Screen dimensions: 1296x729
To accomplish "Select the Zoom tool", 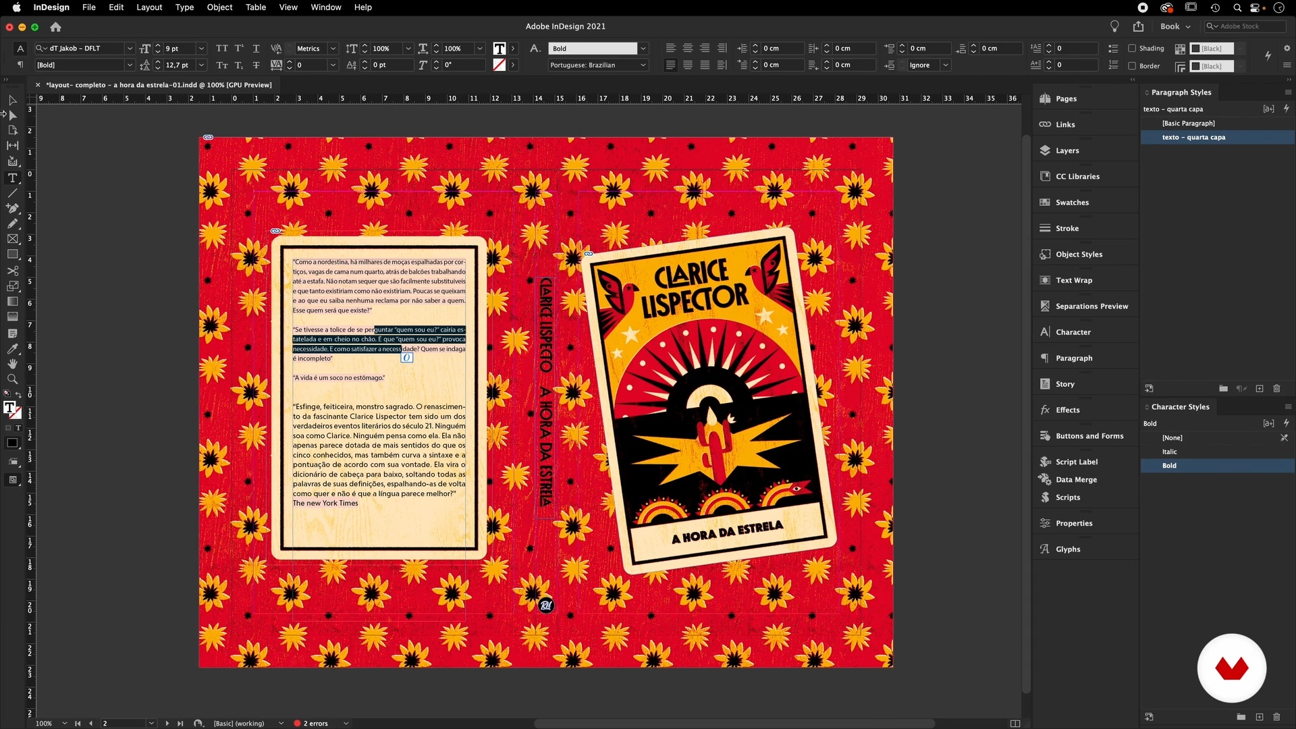I will click(12, 379).
